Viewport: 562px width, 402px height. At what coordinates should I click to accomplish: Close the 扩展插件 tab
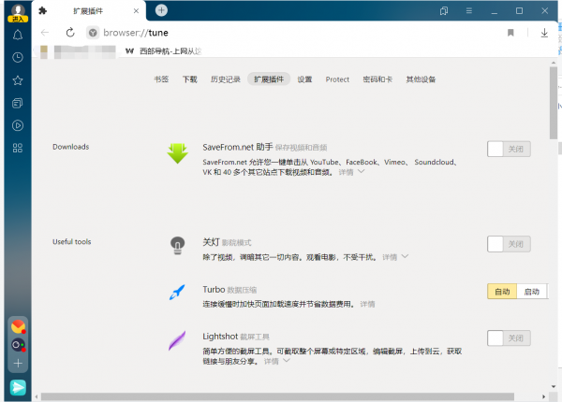click(136, 11)
